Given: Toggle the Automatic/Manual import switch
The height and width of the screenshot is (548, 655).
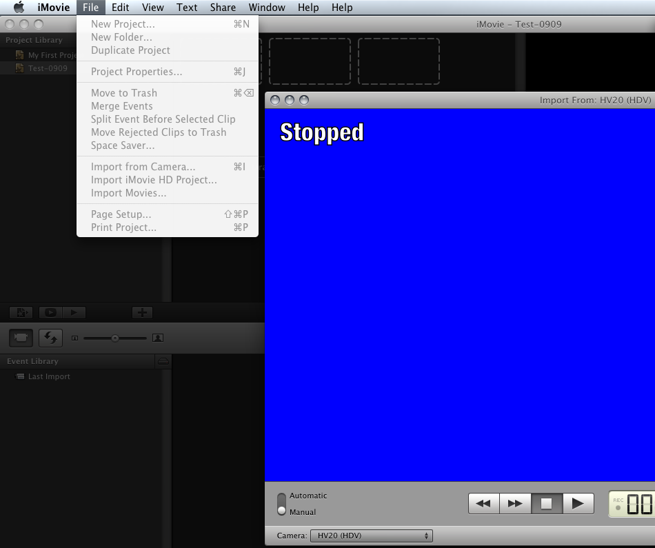Looking at the screenshot, I should [281, 504].
